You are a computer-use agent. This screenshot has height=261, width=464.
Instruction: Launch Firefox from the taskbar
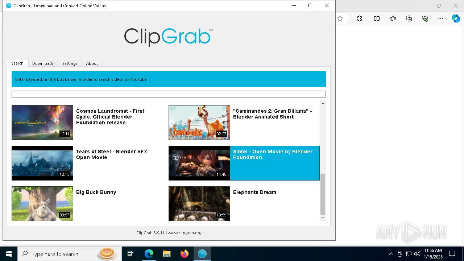point(185,254)
